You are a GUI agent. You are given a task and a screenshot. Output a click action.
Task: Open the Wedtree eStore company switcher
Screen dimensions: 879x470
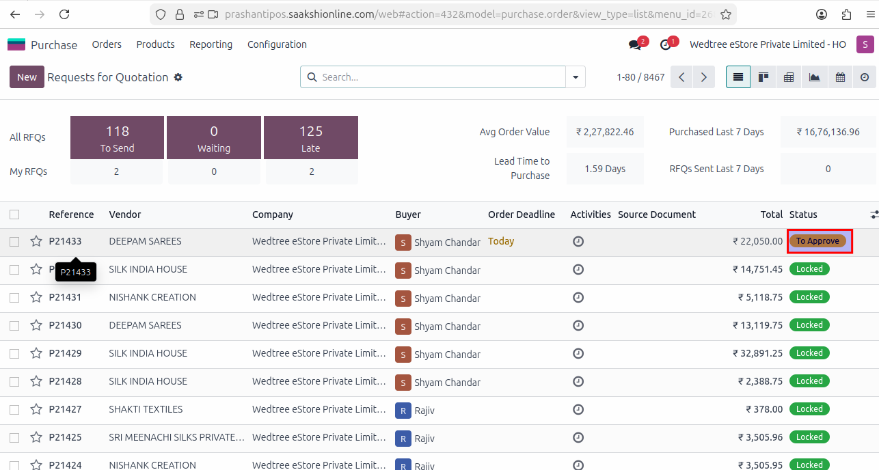point(768,44)
